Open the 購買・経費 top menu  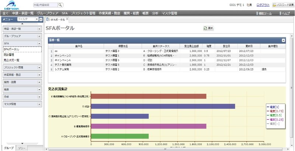131,13
